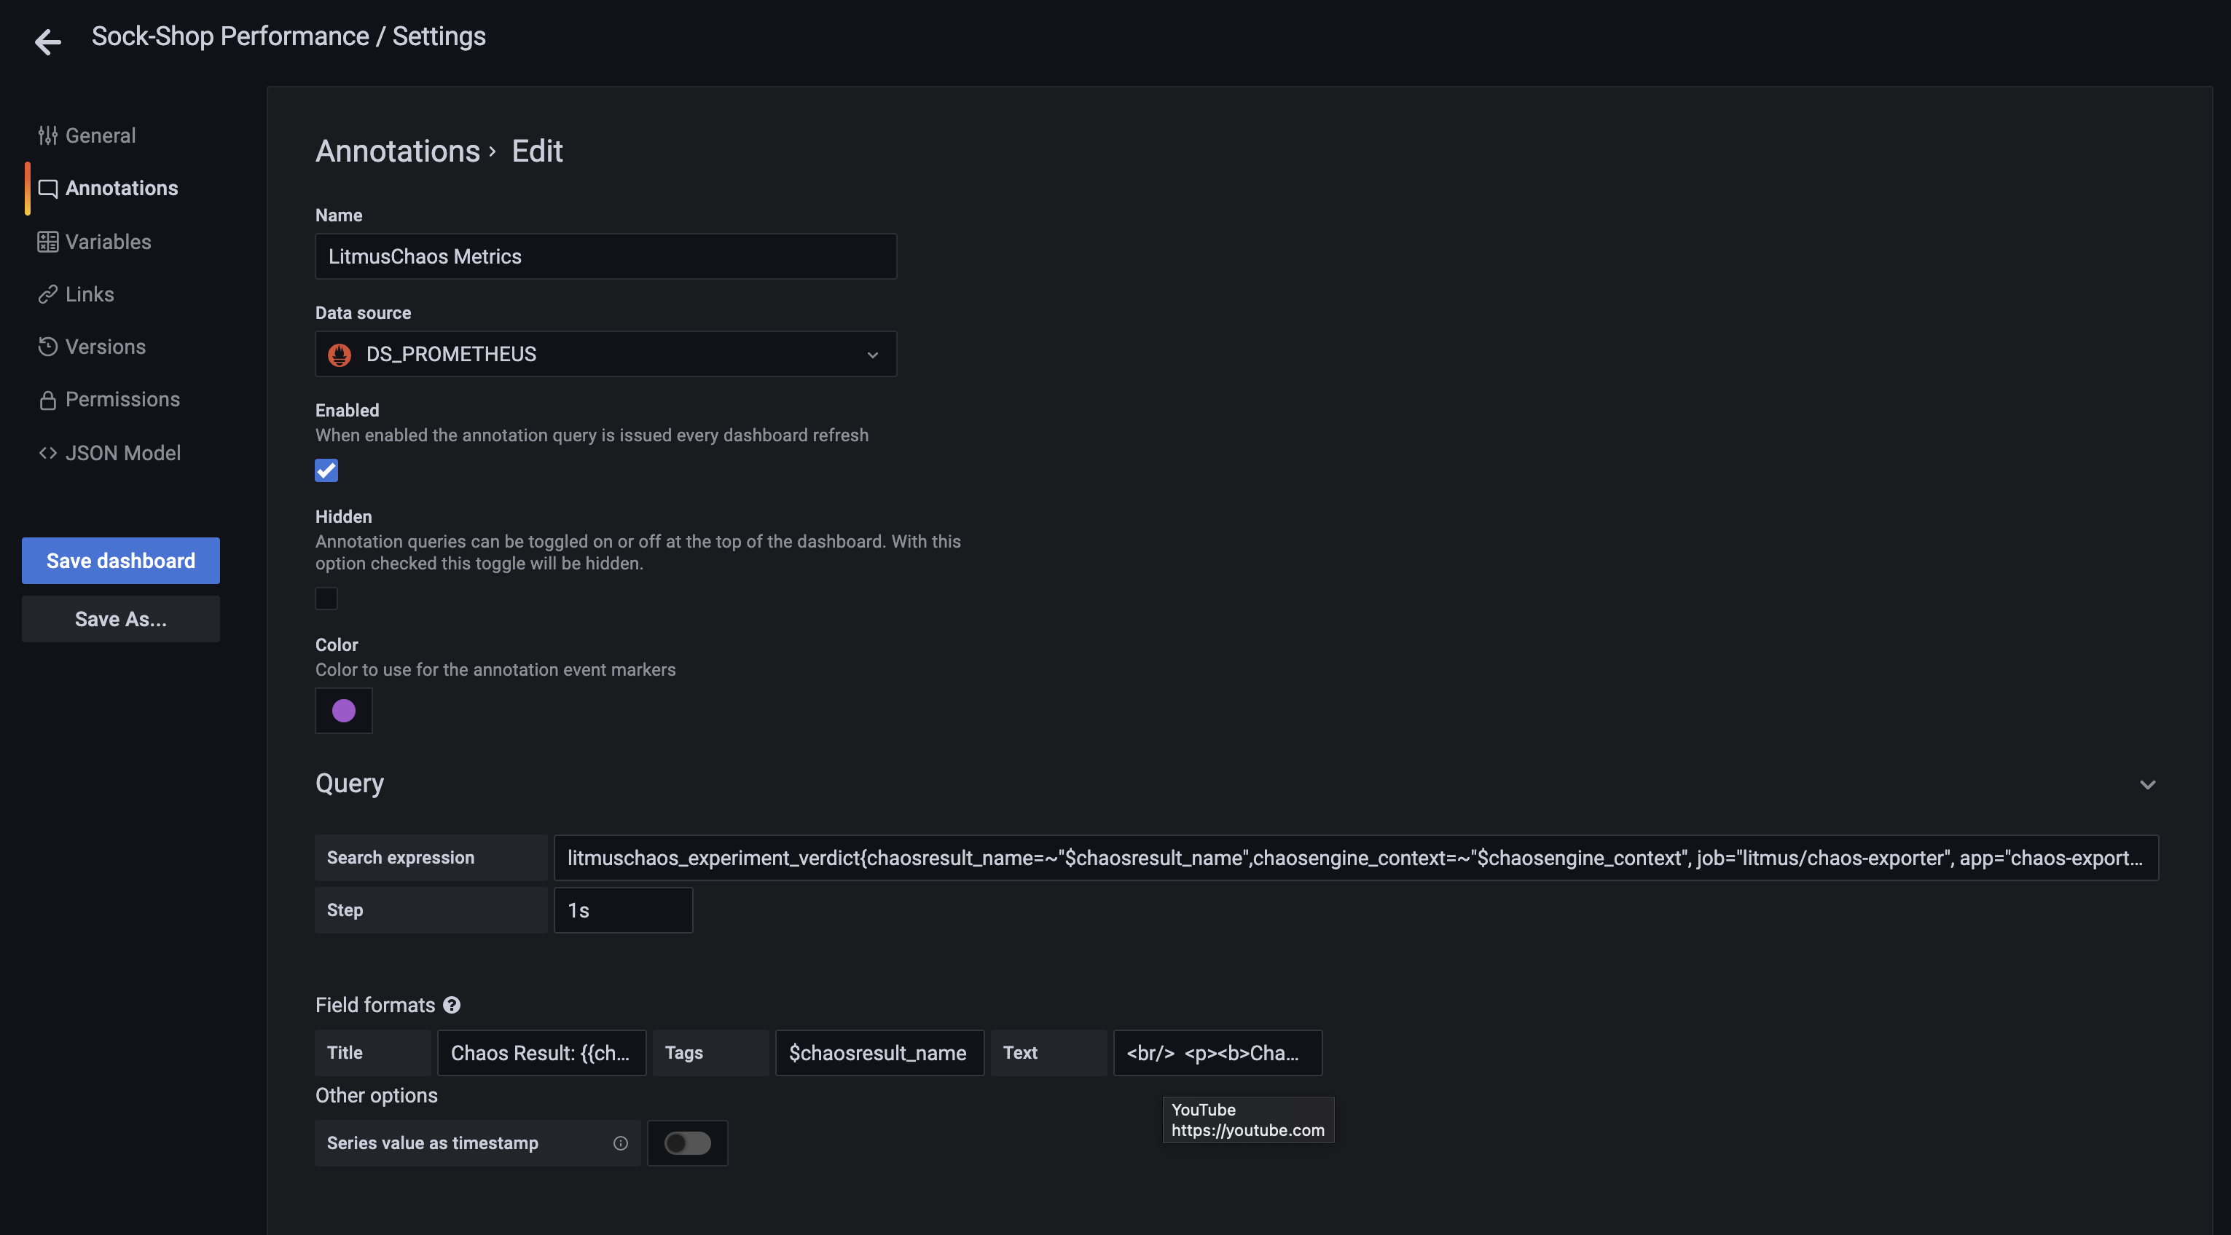Click the back arrow icon
Image resolution: width=2231 pixels, height=1235 pixels.
[x=47, y=41]
